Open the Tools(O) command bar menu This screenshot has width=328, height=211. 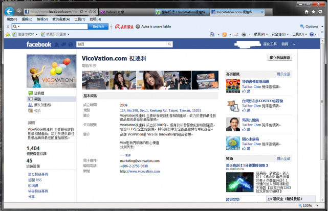coord(299,34)
